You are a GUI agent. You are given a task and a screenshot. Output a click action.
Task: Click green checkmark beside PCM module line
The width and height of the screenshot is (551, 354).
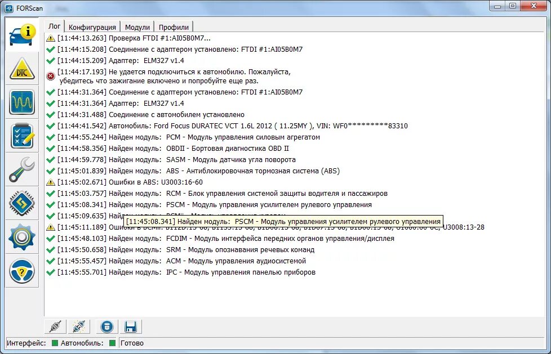(51, 137)
